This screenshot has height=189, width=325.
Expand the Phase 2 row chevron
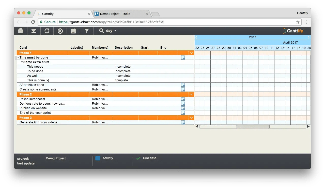191,94
